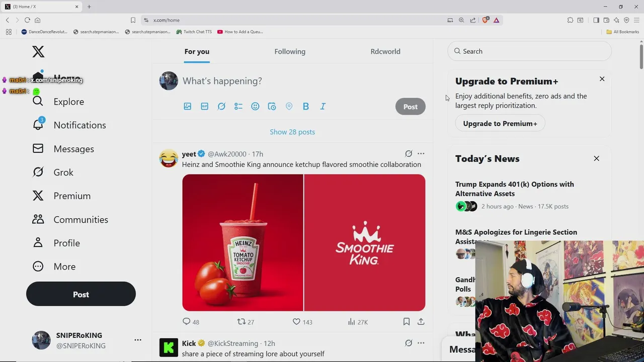Open more options on yeet's post
The height and width of the screenshot is (362, 644).
(421, 154)
